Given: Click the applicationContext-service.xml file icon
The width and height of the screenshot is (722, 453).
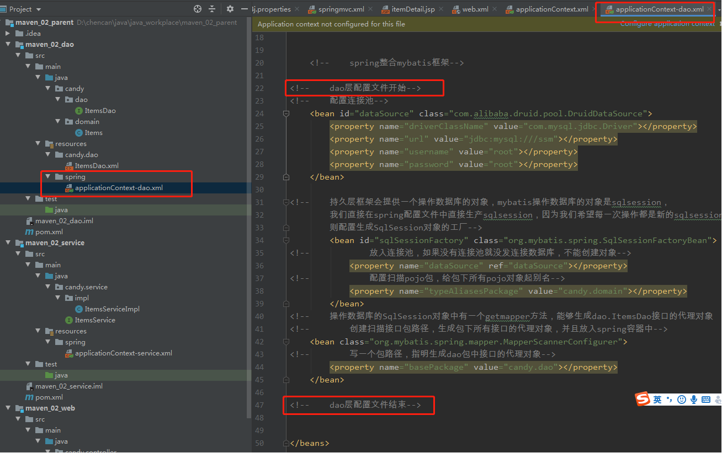Looking at the screenshot, I should tap(69, 353).
